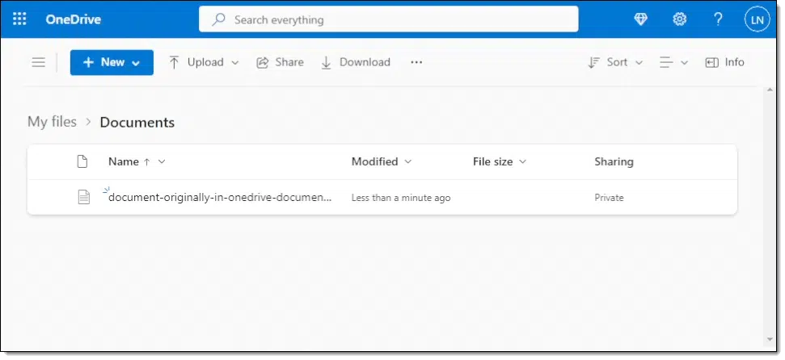Image resolution: width=785 pixels, height=360 pixels.
Task: Open the settings gear icon
Action: 679,19
